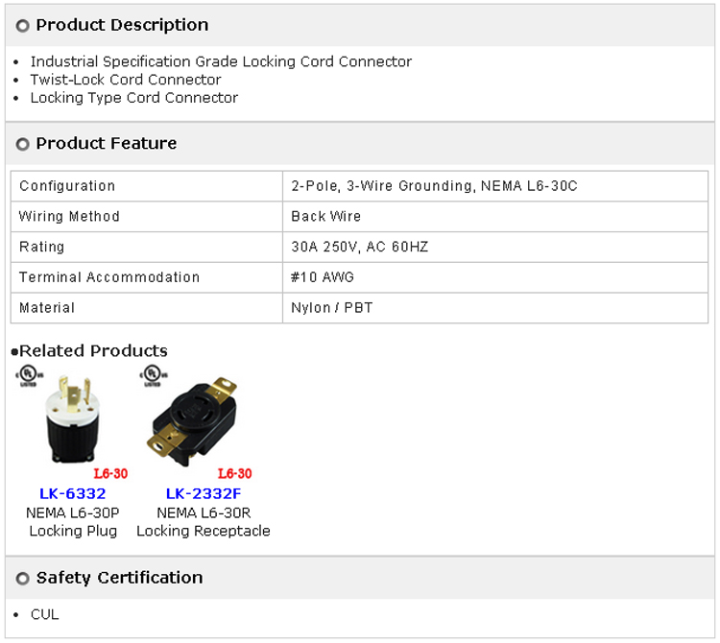Click the Related Products heading
720x643 pixels.
click(x=93, y=350)
